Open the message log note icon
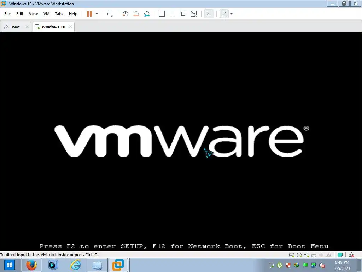362x272 pixels. coord(340,255)
